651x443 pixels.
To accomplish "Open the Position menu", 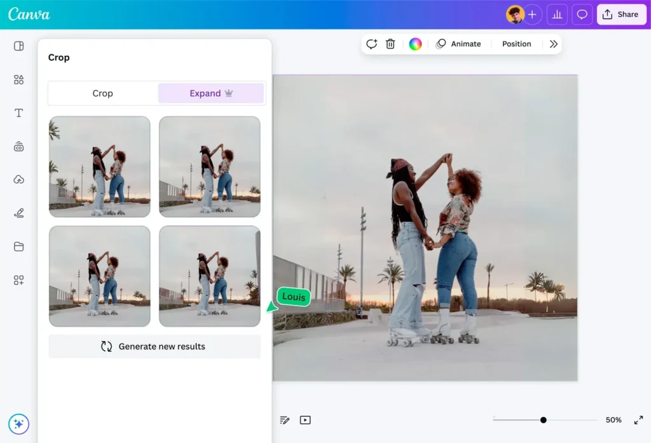I will (x=516, y=44).
